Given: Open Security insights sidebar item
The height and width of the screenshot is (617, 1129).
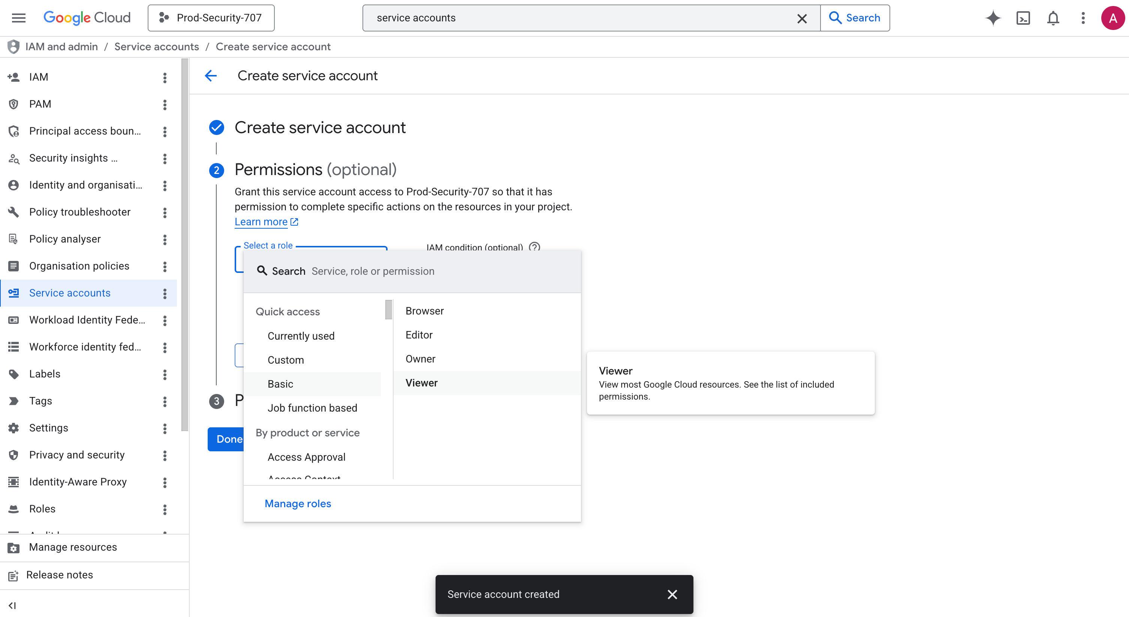Looking at the screenshot, I should (88, 158).
